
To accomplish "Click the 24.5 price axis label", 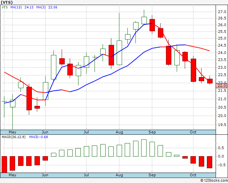I will [x=222, y=46].
